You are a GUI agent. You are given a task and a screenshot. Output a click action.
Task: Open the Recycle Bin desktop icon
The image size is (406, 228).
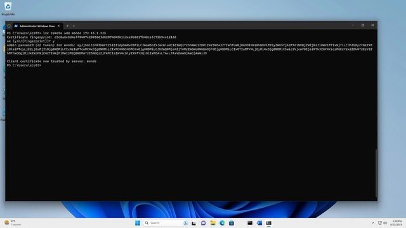8,8
